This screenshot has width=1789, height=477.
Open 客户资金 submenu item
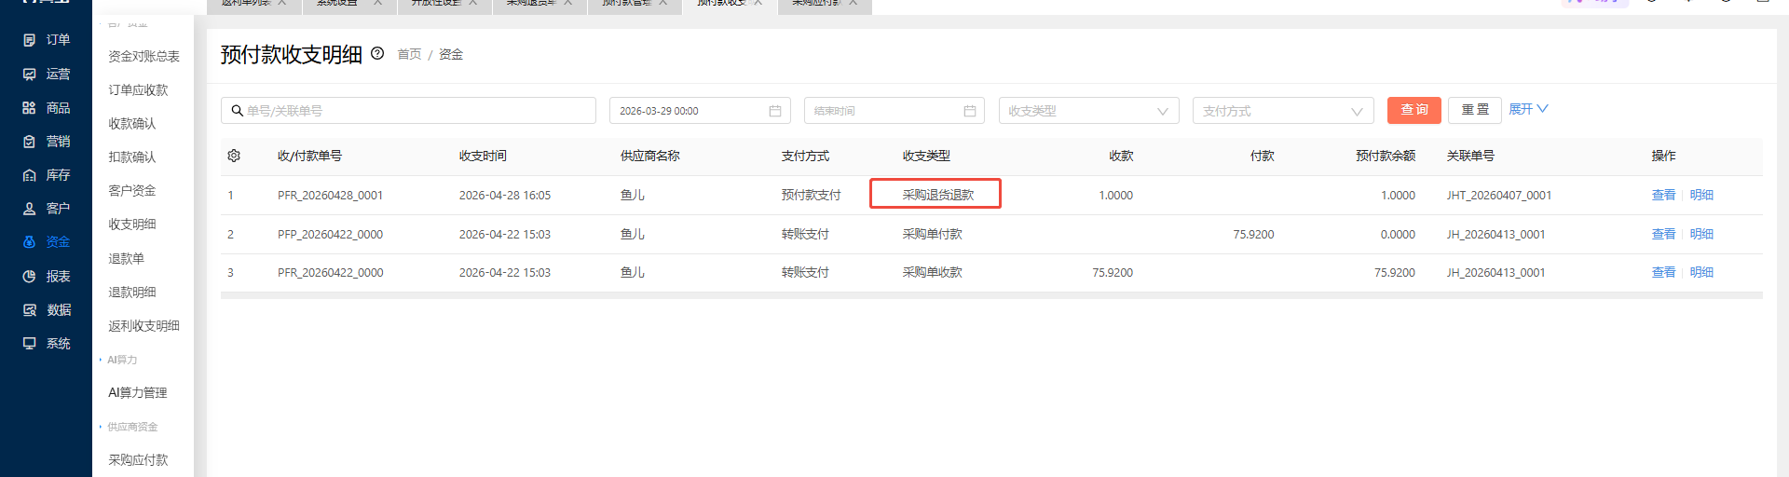pyautogui.click(x=132, y=190)
